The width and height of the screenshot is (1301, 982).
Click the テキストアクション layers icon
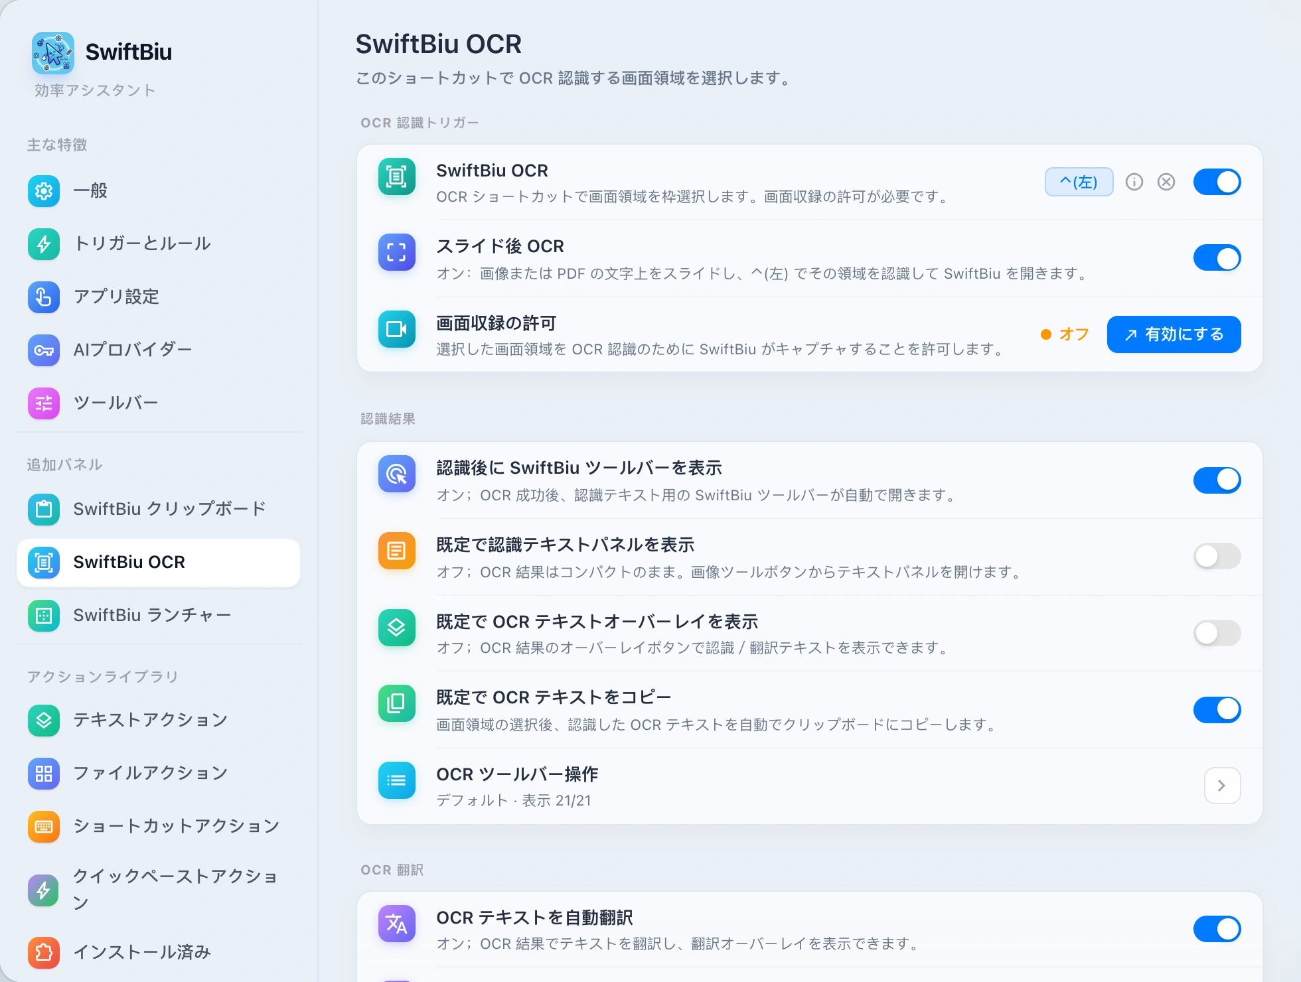tap(44, 721)
